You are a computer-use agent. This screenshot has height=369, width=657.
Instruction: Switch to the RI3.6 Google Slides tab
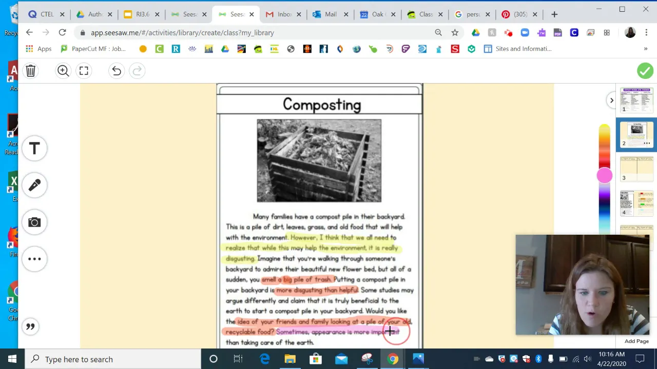tap(142, 14)
